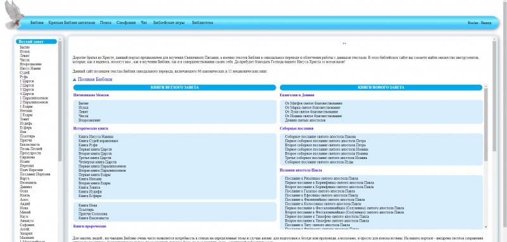Open Послание к Римлянам святого апостола Павла
This screenshot has width=507, height=242.
[x=321, y=179]
